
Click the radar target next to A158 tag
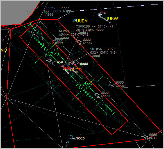(97, 95)
